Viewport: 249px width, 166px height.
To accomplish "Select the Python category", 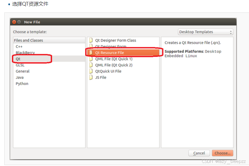I will pos(49,84).
